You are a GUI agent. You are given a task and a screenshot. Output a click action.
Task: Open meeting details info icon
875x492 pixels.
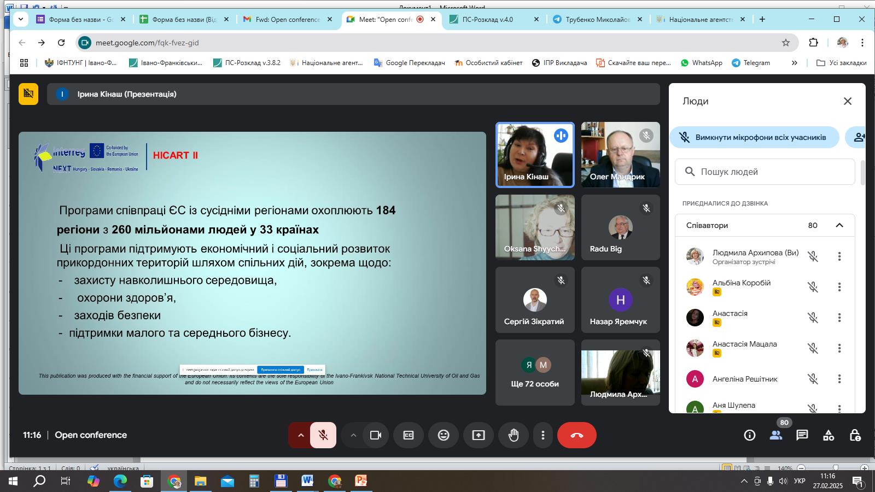tap(750, 435)
